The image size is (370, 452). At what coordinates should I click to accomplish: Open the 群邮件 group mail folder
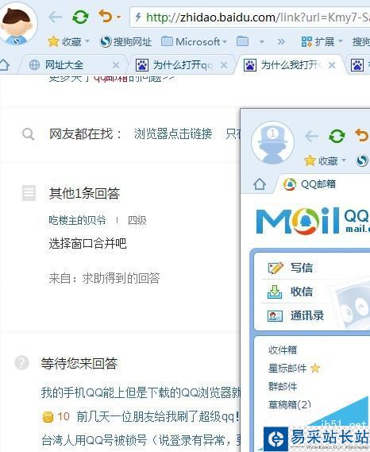coord(283,387)
